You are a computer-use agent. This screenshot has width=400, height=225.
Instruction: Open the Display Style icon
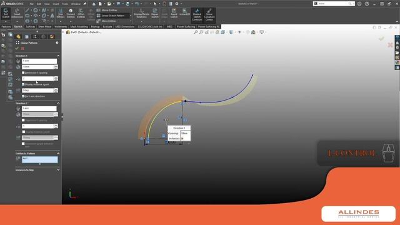(x=231, y=32)
